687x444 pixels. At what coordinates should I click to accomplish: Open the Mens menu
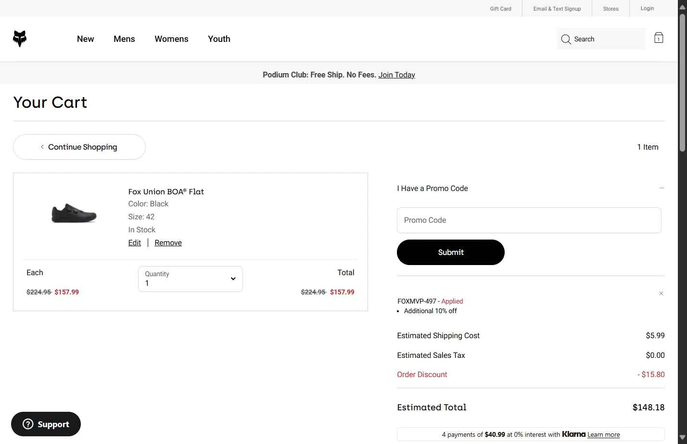point(124,39)
